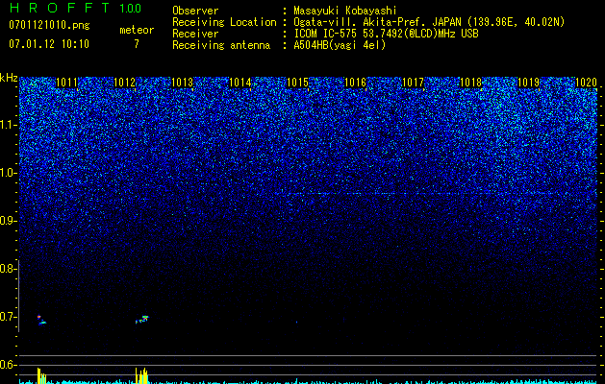Screen dimensions: 605x384
Task: Click the 1019 time marker
Action: coord(528,83)
